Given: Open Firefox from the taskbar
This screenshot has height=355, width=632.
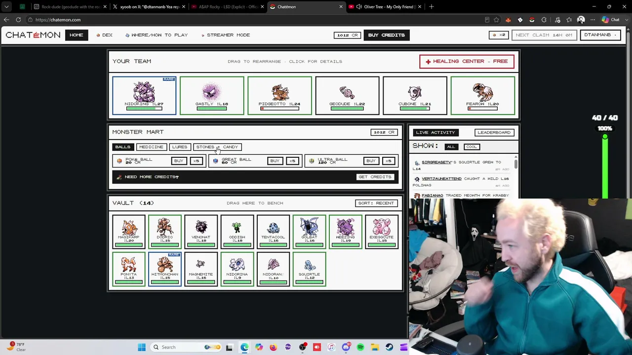Looking at the screenshot, I should click(x=273, y=347).
